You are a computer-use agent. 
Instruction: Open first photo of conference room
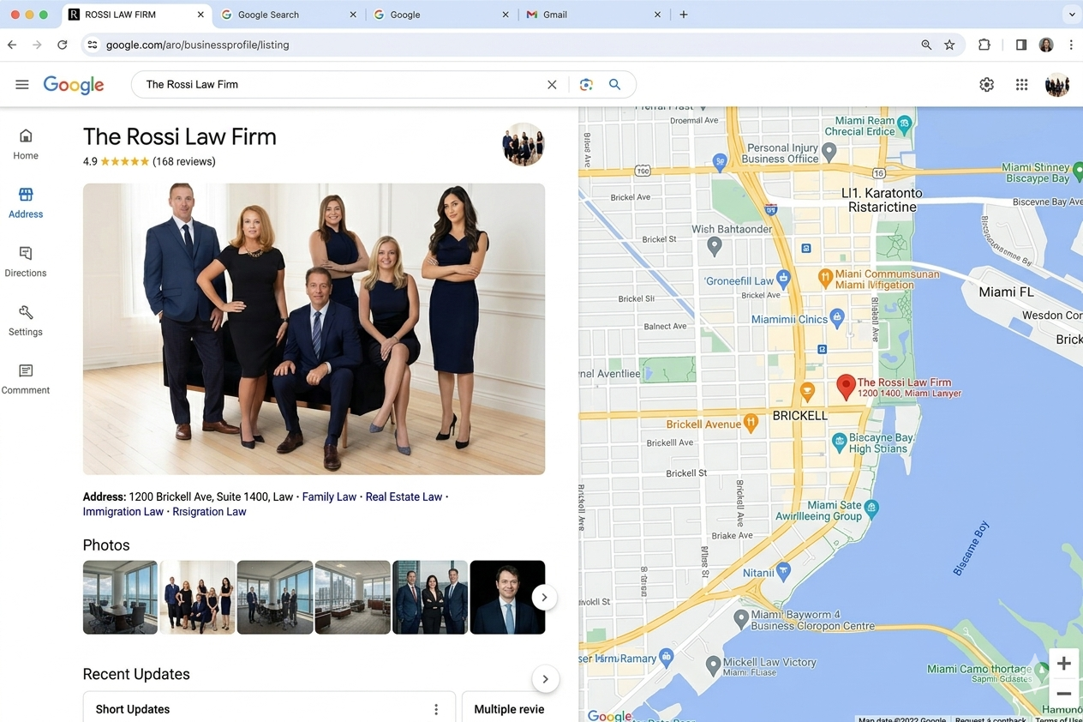click(120, 598)
